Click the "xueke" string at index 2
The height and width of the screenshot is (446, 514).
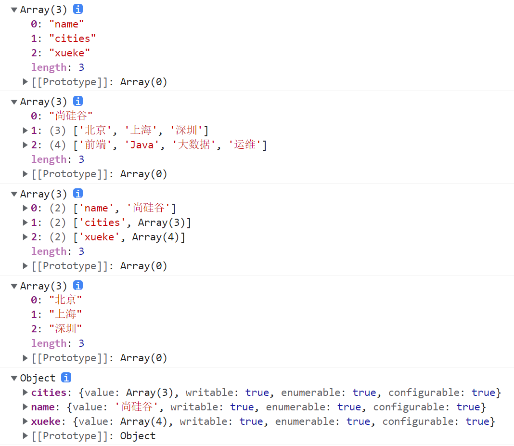point(69,53)
